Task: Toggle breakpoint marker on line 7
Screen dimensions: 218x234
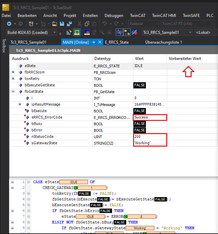Action: tap(28, 216)
